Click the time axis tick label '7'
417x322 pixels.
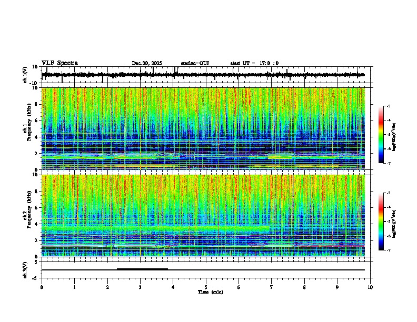click(272, 287)
